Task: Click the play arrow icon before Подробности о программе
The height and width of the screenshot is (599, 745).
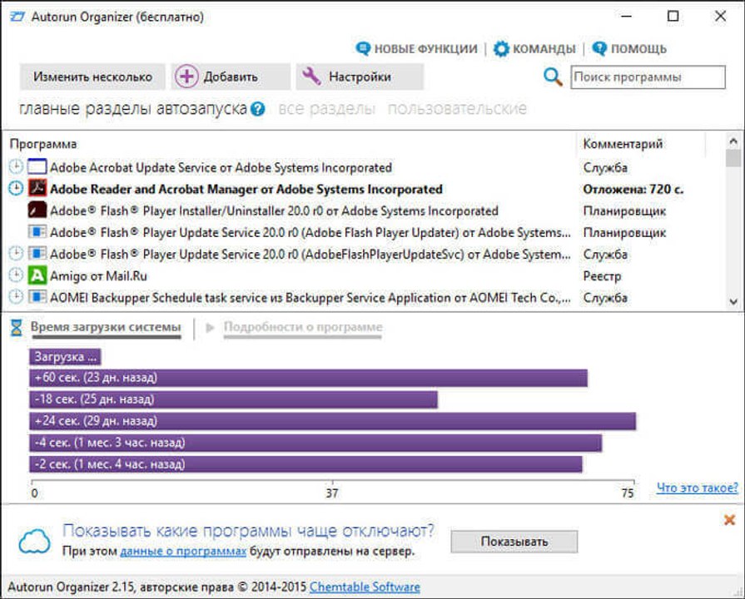Action: coord(210,327)
